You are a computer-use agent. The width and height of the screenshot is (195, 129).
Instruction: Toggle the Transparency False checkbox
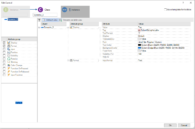pos(139,39)
